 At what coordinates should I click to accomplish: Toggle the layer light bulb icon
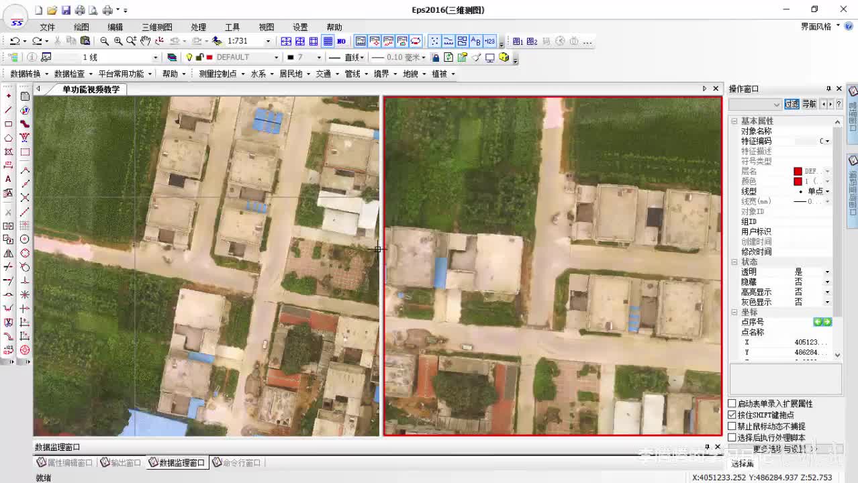tap(189, 58)
